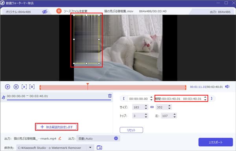Click the 除去範囲を設定します button

click(x=57, y=127)
